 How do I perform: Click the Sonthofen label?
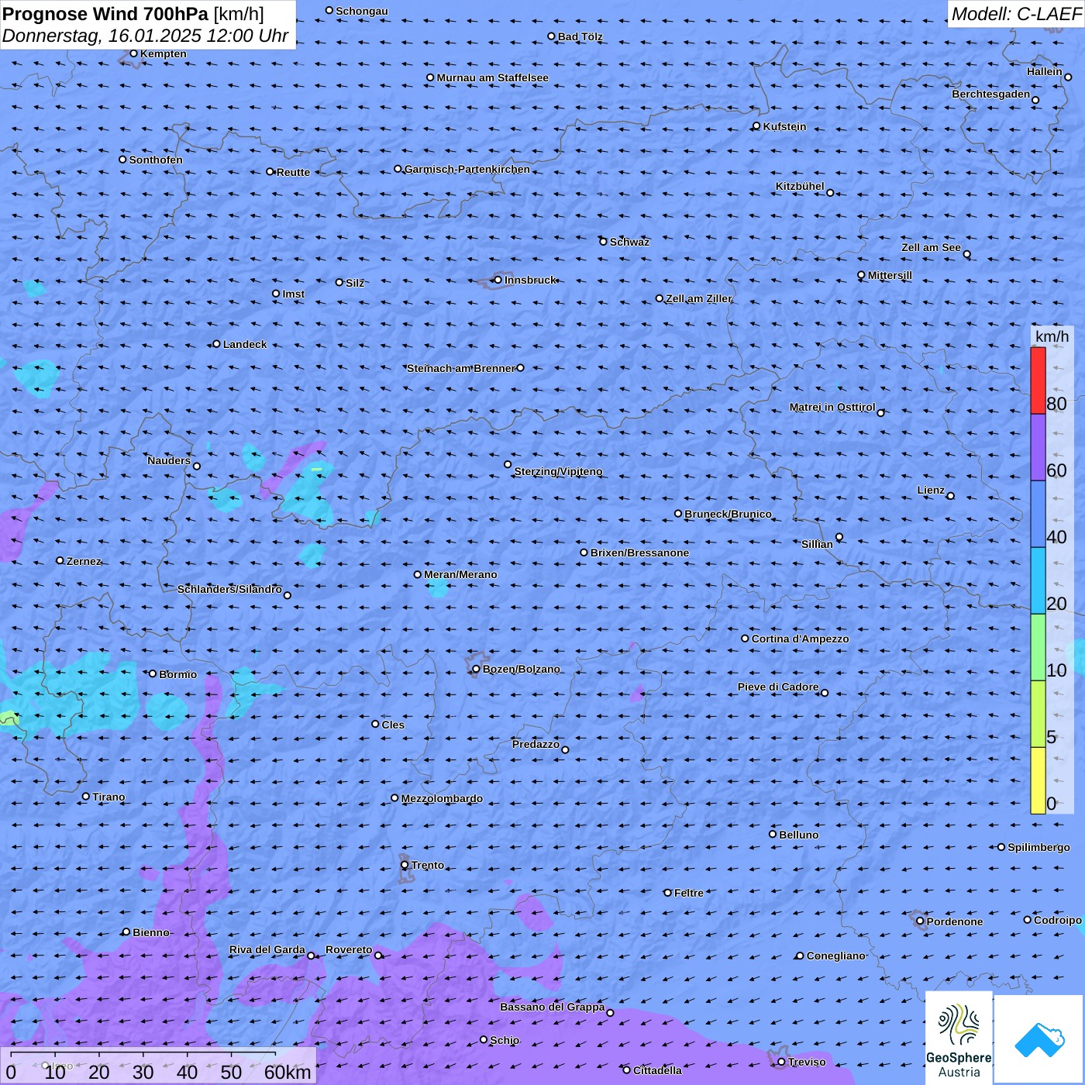(x=156, y=160)
